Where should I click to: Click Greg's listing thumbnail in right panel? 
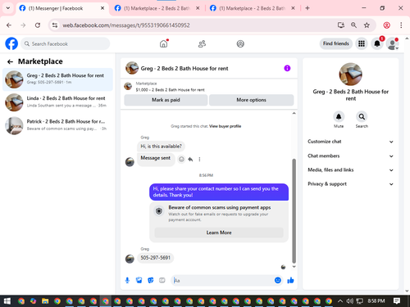pos(351,74)
